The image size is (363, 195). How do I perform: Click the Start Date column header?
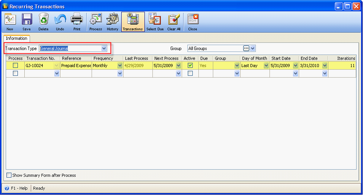coord(284,58)
